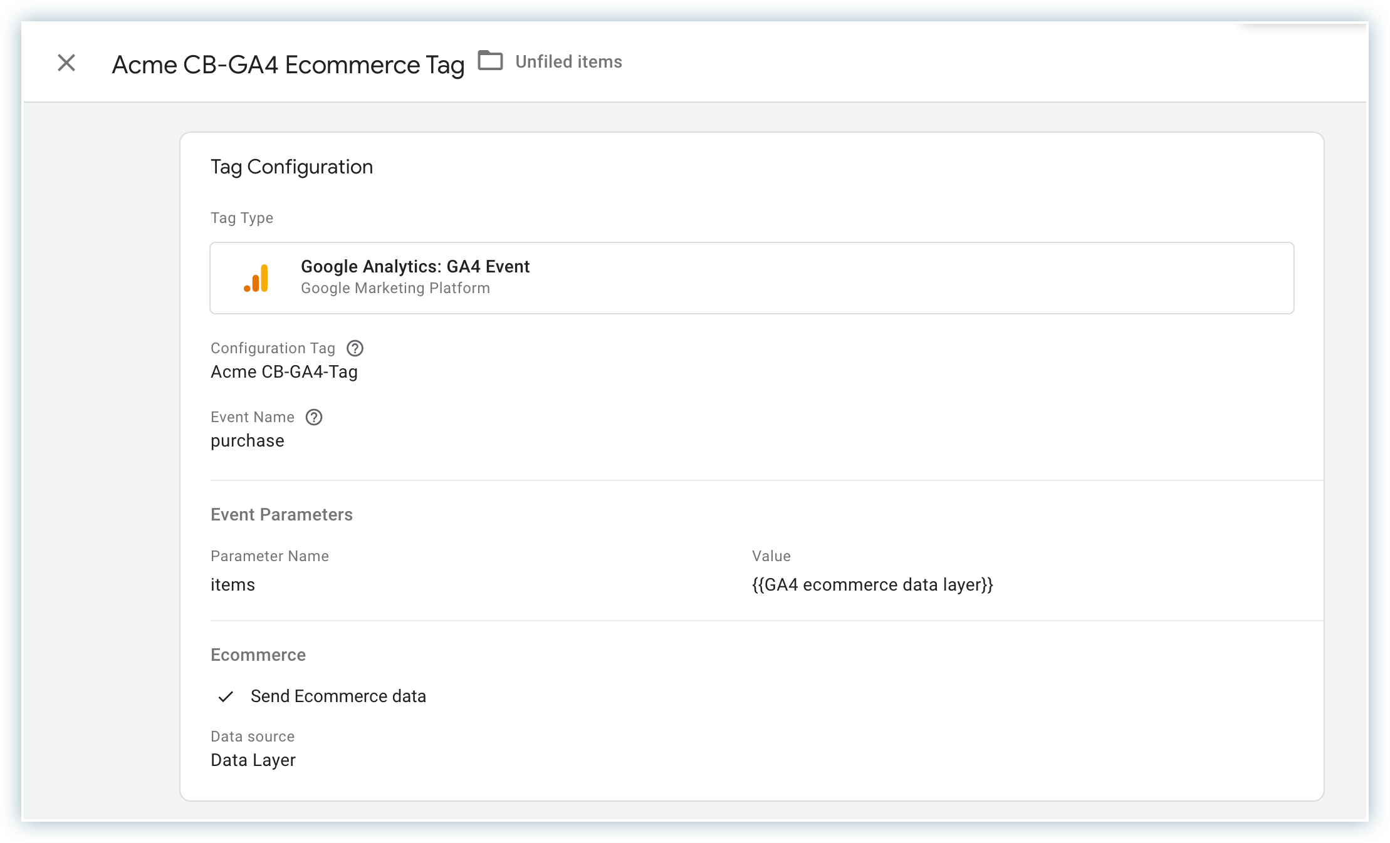The image size is (1390, 843).
Task: Edit the tag title Acme CB-GA4 Ecommerce Tag
Action: tap(288, 65)
